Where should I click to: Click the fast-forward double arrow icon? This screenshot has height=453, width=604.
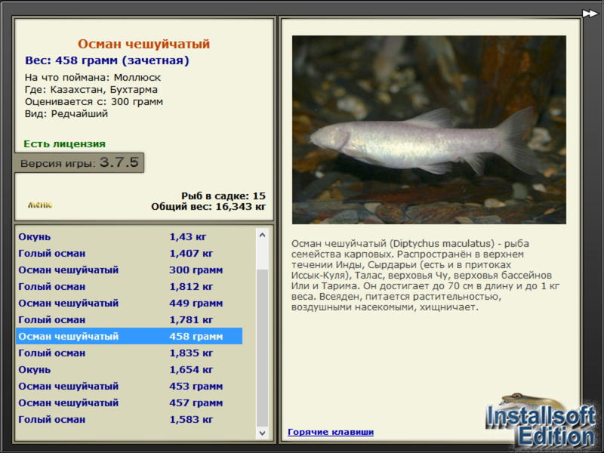point(590,14)
